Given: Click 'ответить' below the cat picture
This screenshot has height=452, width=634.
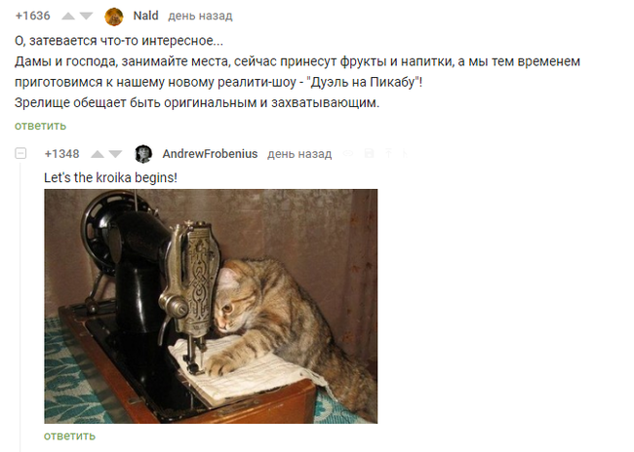Looking at the screenshot, I should (x=69, y=435).
